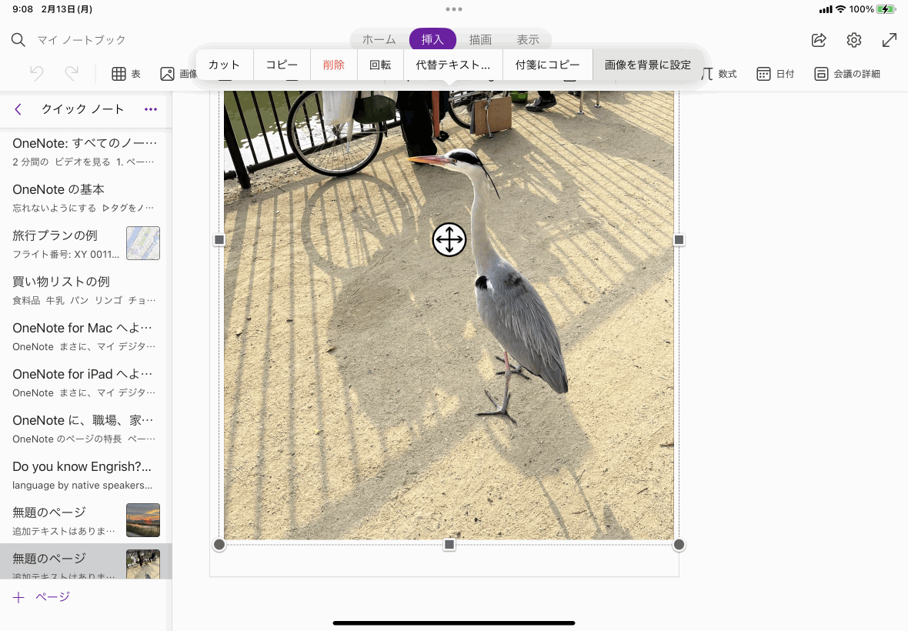This screenshot has width=908, height=631.
Task: Open 無題のページ with sunset thumbnail
Action: coord(85,520)
